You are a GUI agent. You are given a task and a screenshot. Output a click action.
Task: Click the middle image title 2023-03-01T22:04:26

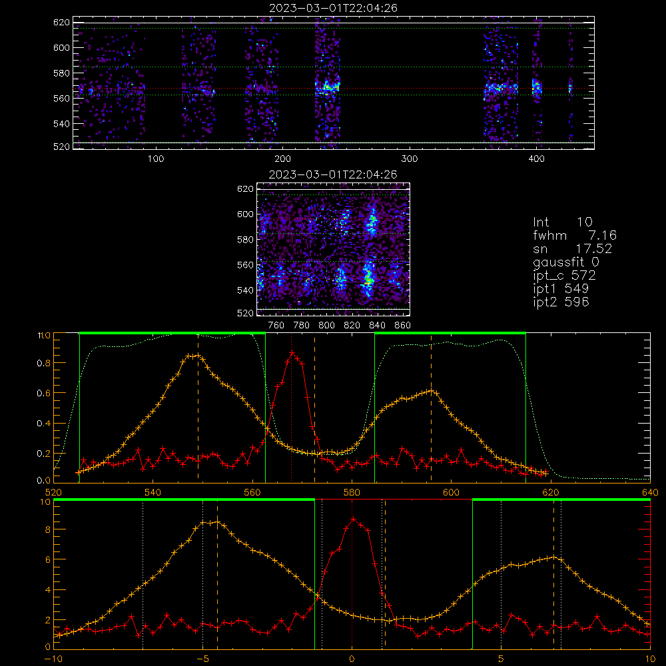[x=333, y=174]
